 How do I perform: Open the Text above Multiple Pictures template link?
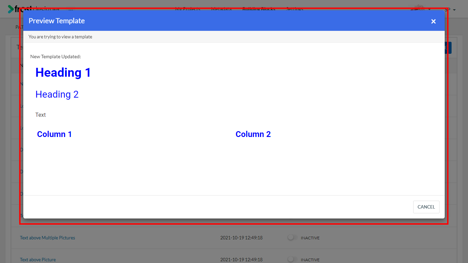(47, 238)
